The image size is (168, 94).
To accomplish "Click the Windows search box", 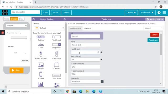I will [29, 91].
